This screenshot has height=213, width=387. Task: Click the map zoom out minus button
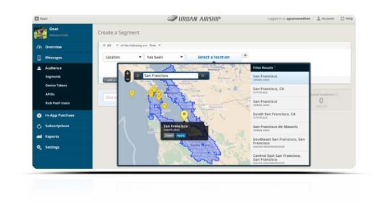tap(127, 79)
